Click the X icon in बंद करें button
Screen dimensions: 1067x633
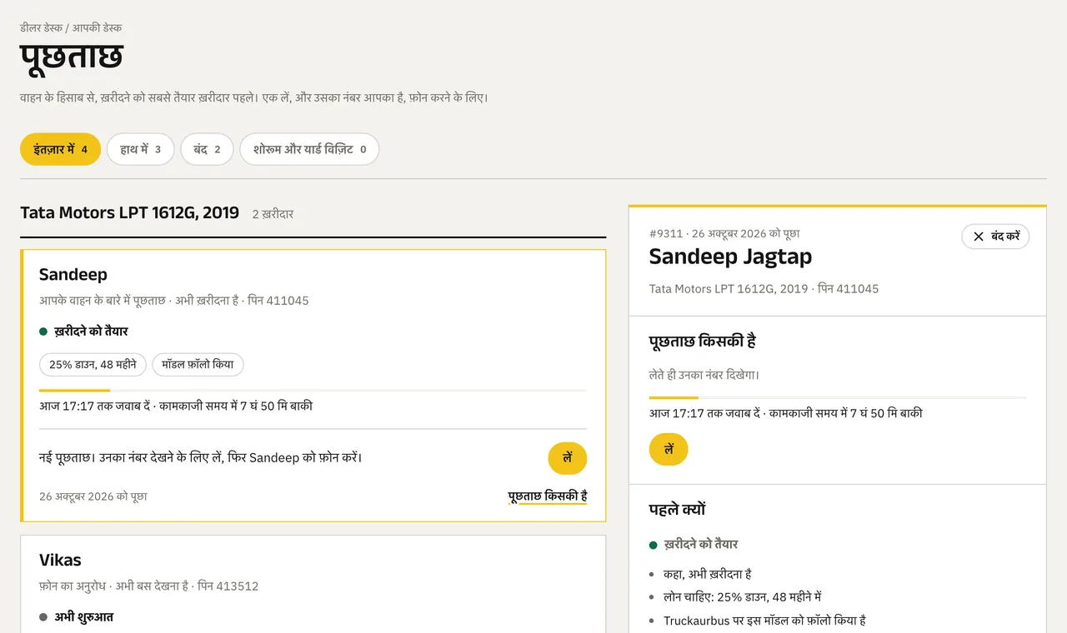tap(979, 237)
